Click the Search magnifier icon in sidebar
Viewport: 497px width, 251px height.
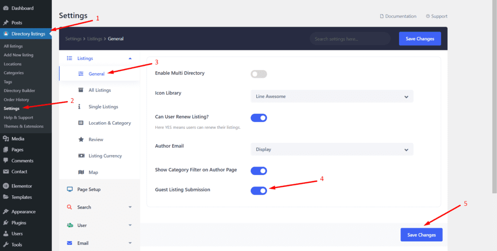69,207
